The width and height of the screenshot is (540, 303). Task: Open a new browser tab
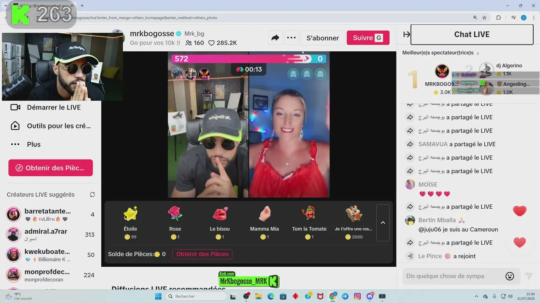pos(82,5)
